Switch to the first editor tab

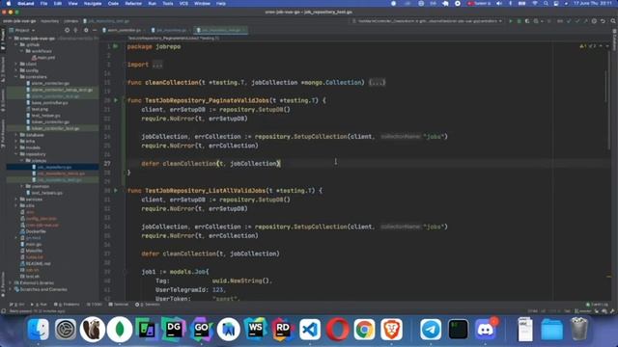(124, 30)
